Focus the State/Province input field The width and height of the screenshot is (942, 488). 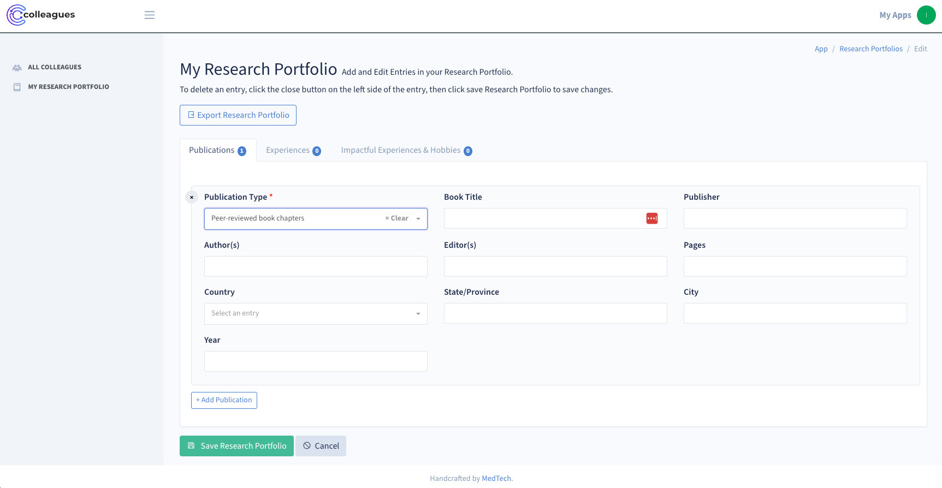point(555,313)
